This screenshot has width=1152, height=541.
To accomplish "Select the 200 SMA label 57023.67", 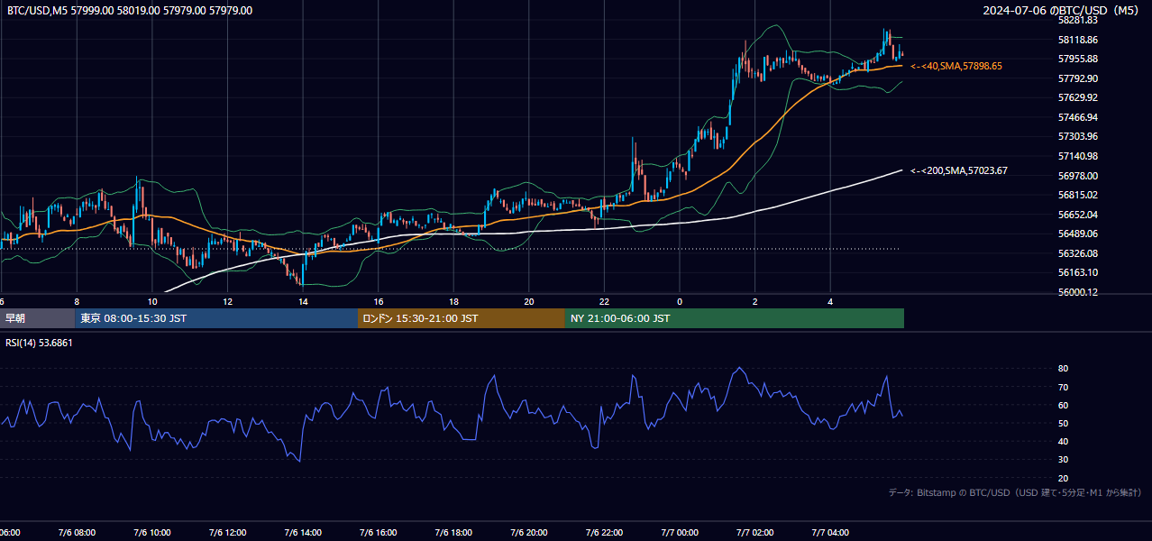I will tap(959, 170).
